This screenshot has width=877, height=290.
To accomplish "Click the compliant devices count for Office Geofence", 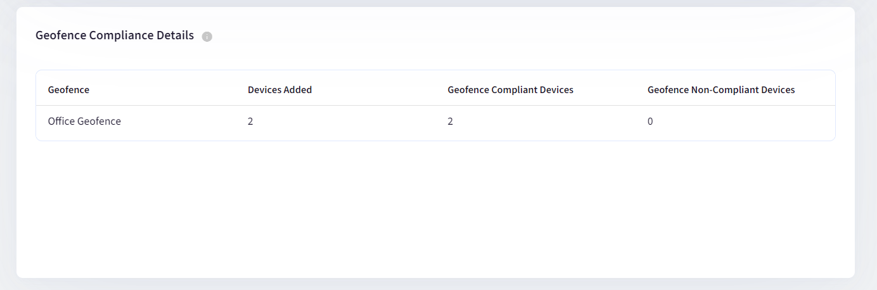I will [x=450, y=122].
